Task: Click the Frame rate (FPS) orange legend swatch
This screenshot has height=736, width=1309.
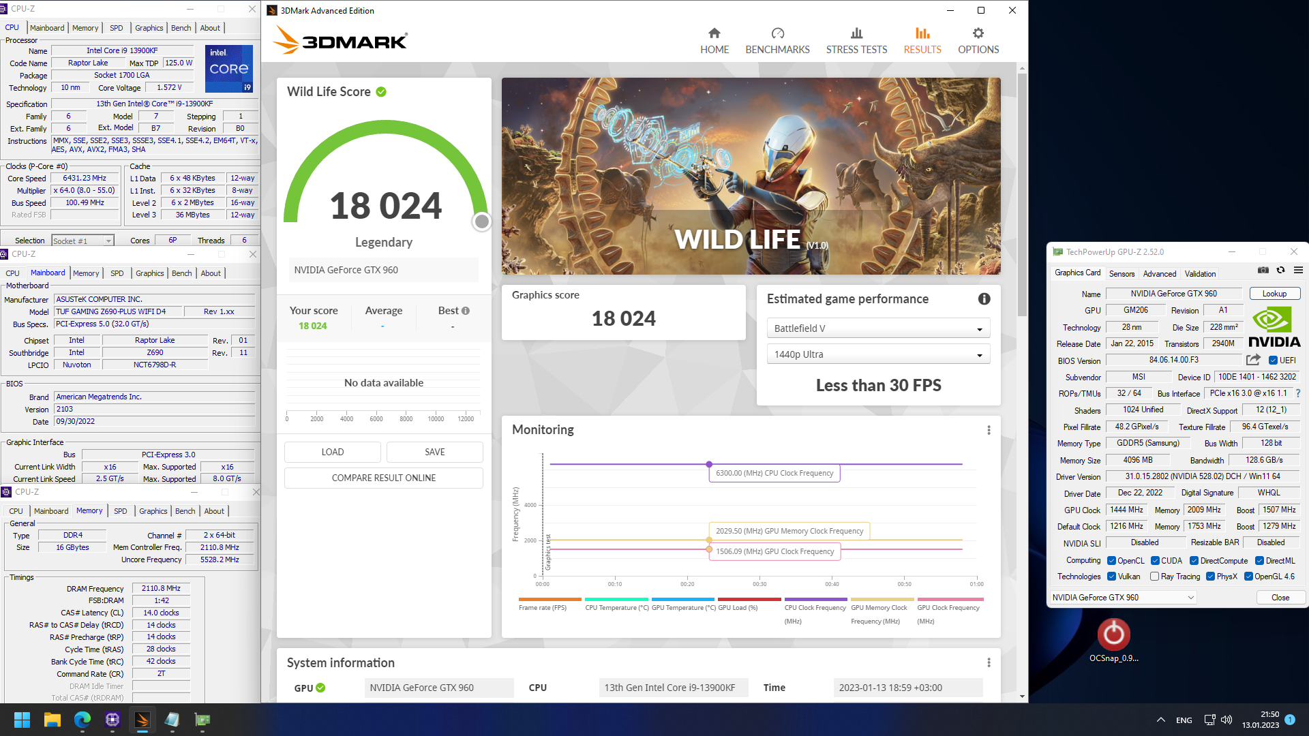Action: [550, 600]
